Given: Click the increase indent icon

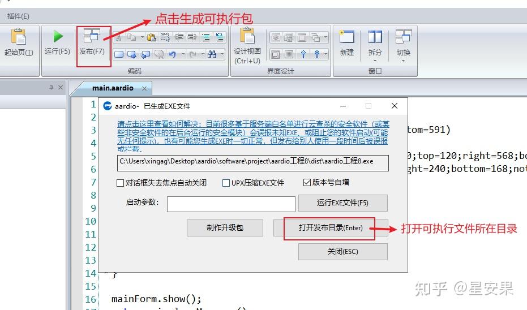Looking at the screenshot, I should (192, 37).
